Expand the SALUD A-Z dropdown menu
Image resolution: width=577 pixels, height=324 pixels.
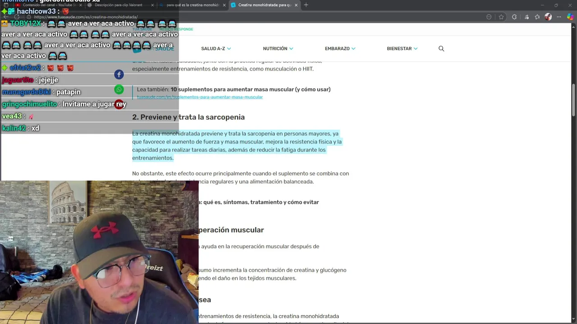(x=216, y=49)
